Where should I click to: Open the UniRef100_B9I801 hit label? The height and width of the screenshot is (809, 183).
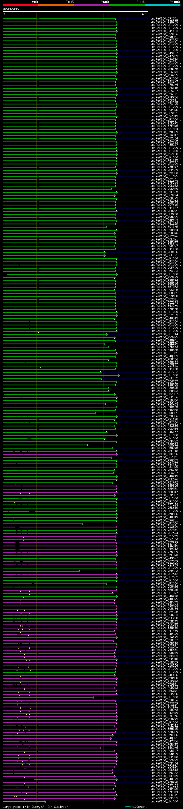(x=164, y=19)
